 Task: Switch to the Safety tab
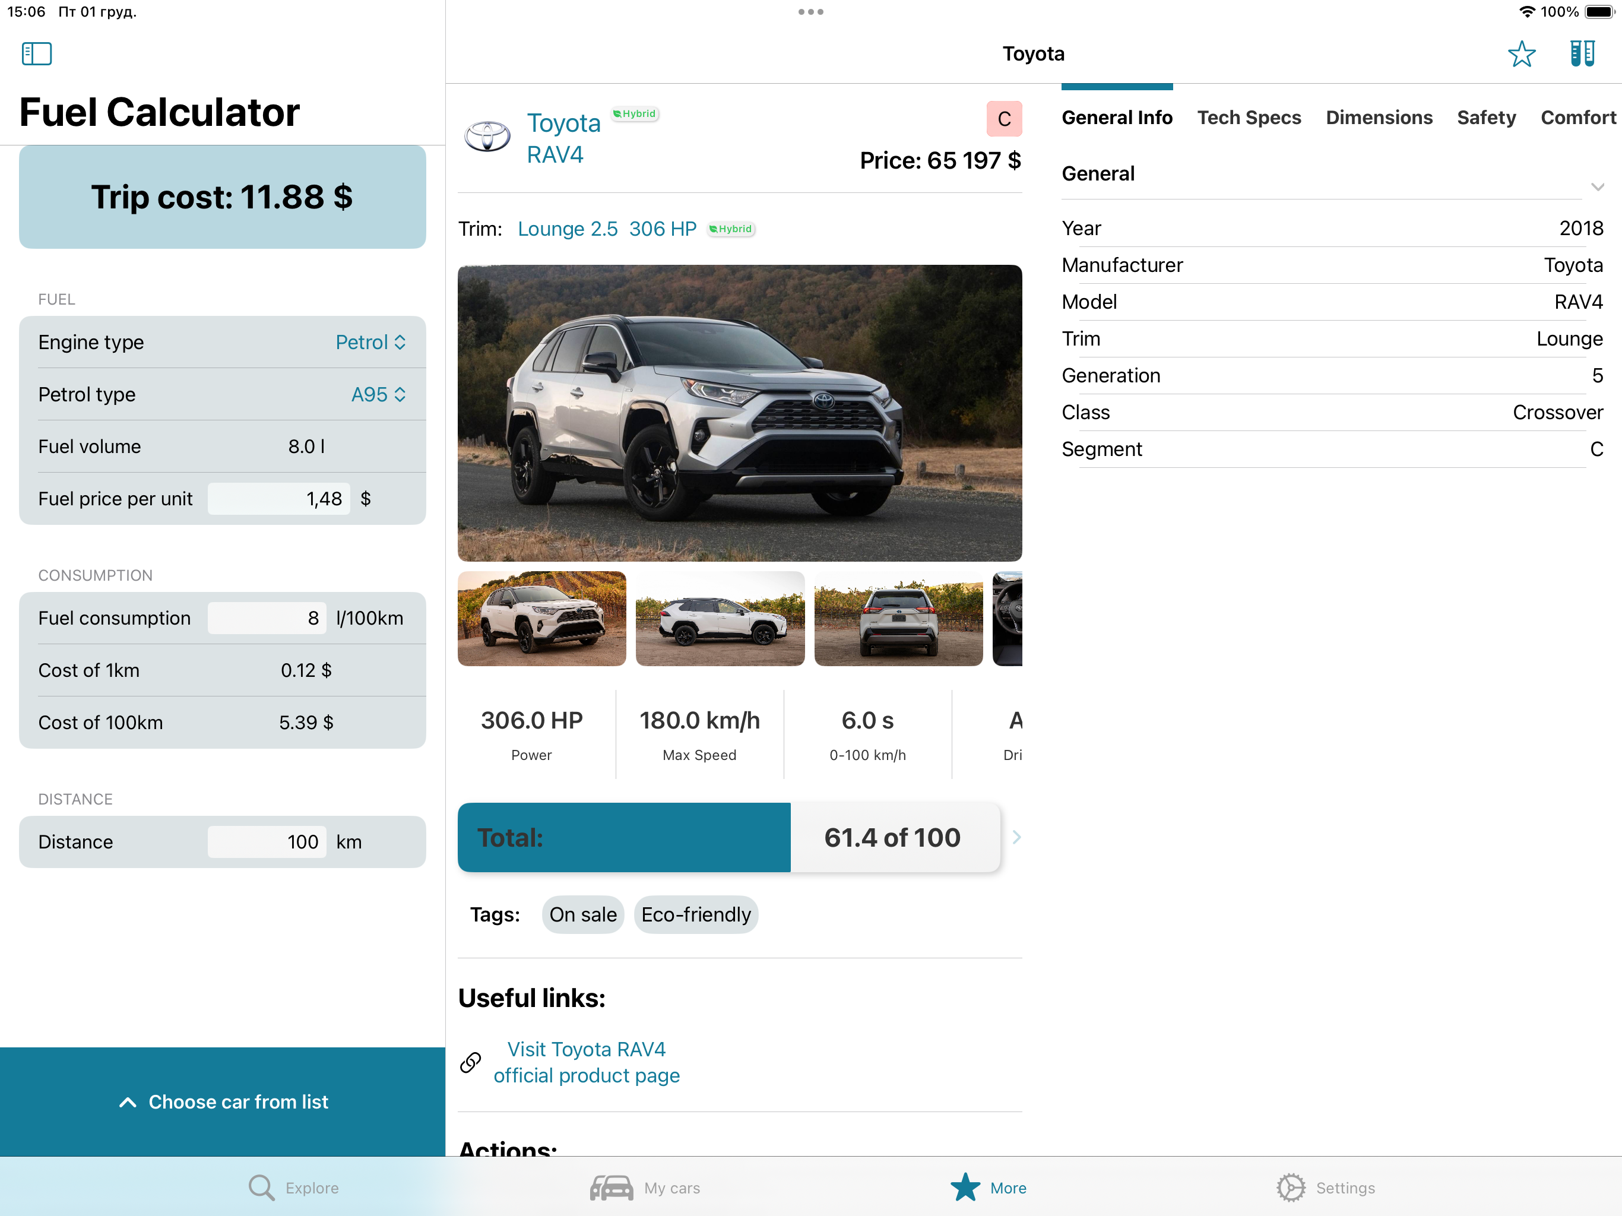[1485, 118]
